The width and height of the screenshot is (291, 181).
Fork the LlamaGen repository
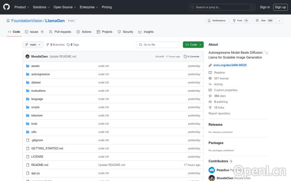tap(240, 20)
